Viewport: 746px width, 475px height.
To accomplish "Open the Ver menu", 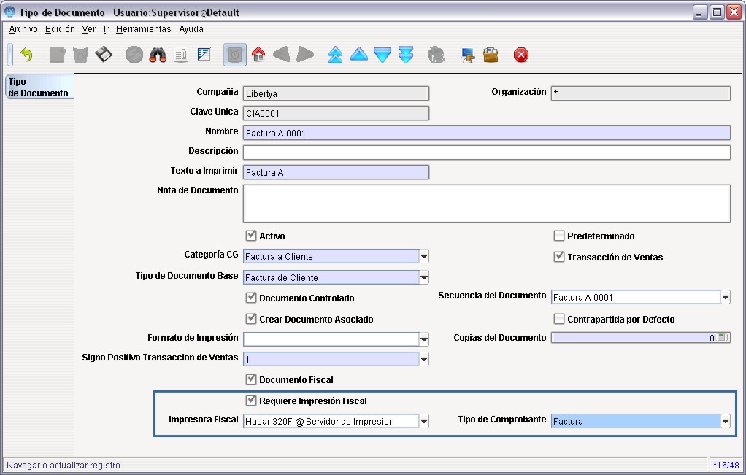I will [x=89, y=29].
